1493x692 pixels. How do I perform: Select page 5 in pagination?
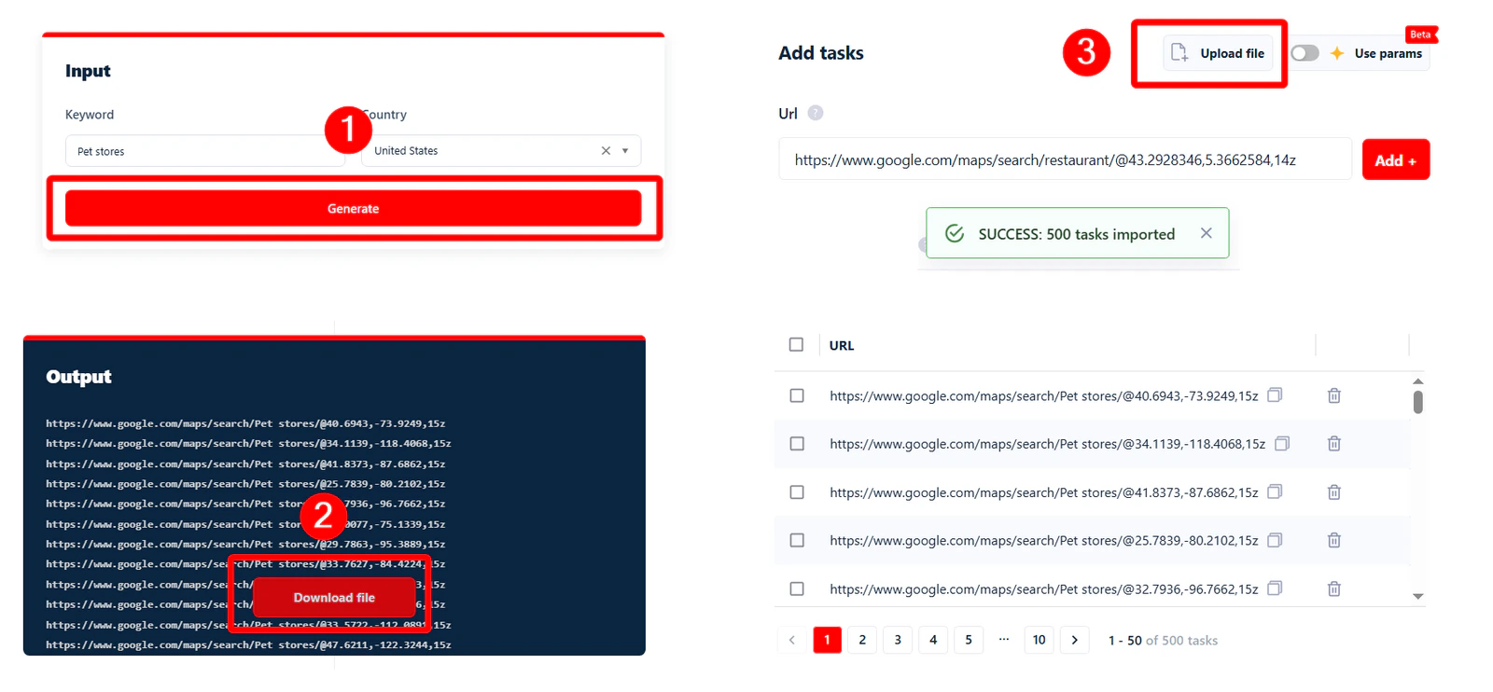click(x=969, y=640)
